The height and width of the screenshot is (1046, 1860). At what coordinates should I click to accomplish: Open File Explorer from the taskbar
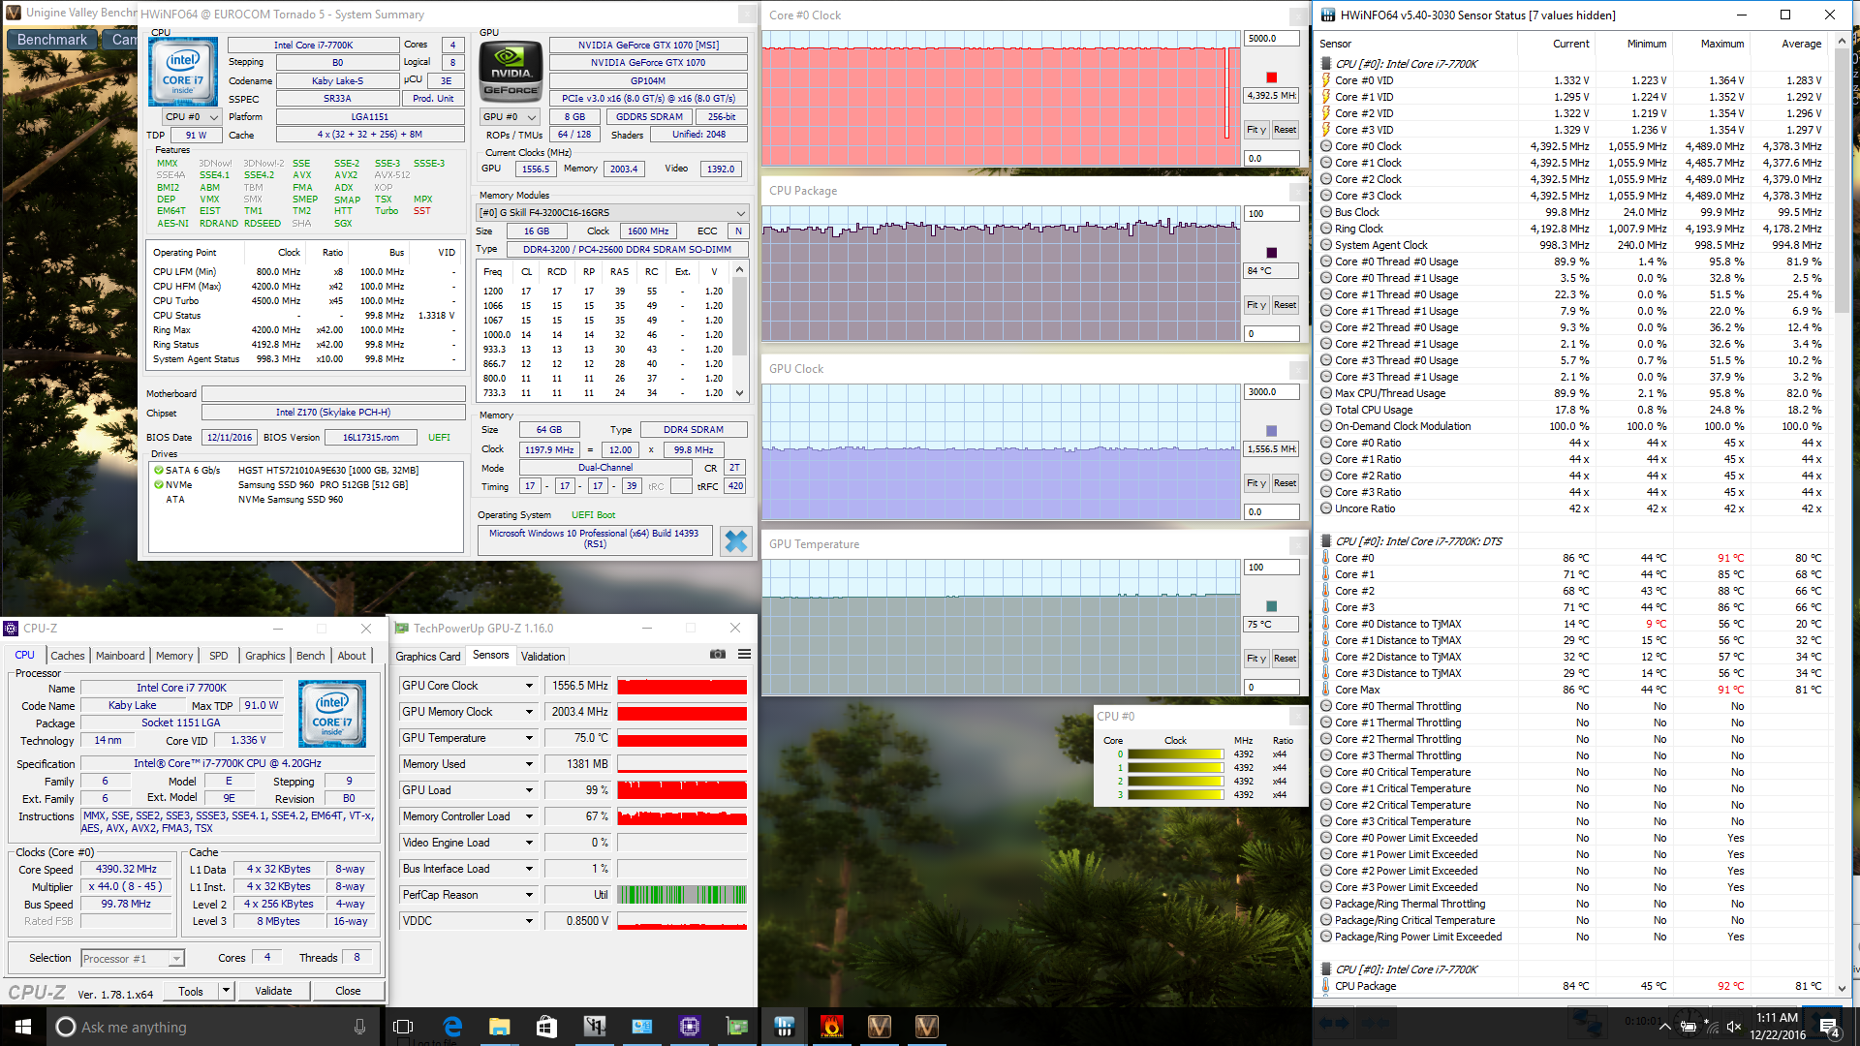(x=499, y=1027)
